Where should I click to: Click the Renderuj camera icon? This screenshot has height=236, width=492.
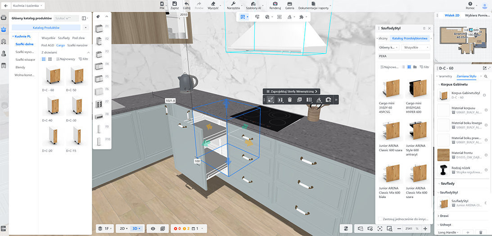275,4
